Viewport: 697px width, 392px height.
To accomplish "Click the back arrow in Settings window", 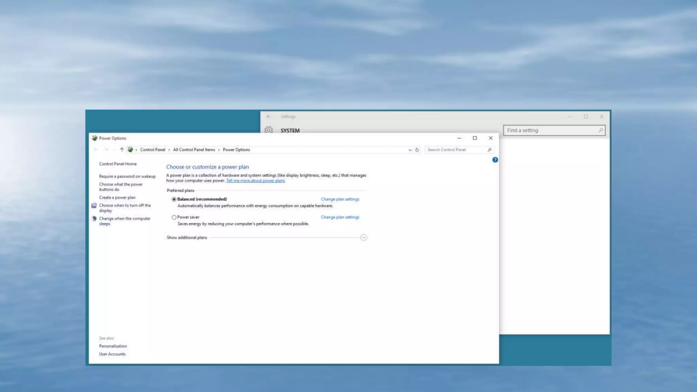I will (269, 116).
